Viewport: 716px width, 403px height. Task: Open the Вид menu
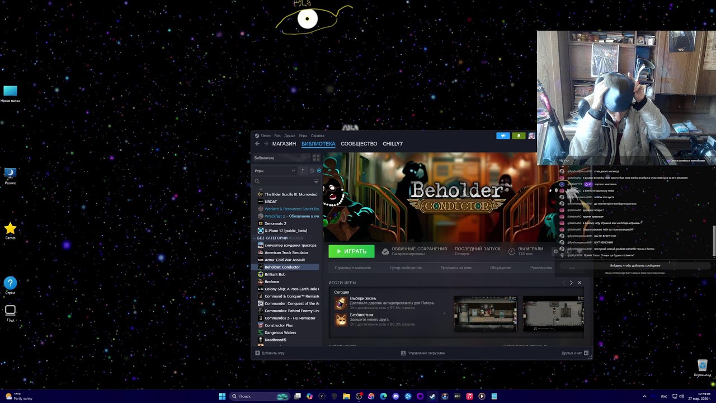pyautogui.click(x=277, y=135)
